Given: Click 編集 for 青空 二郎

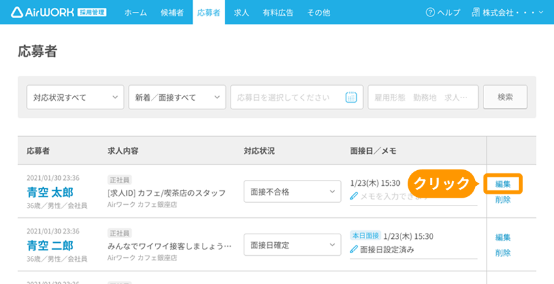Looking at the screenshot, I should [503, 238].
